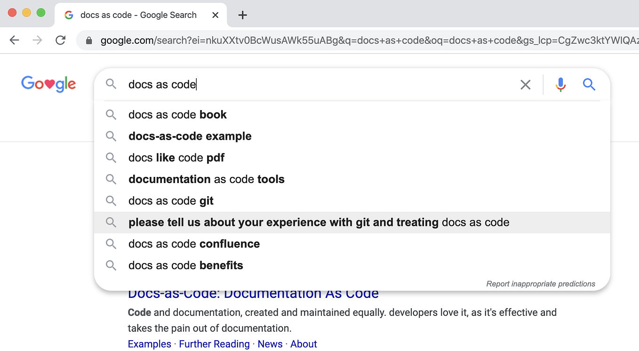
Task: Click the microphone icon for voice search
Action: tap(560, 85)
